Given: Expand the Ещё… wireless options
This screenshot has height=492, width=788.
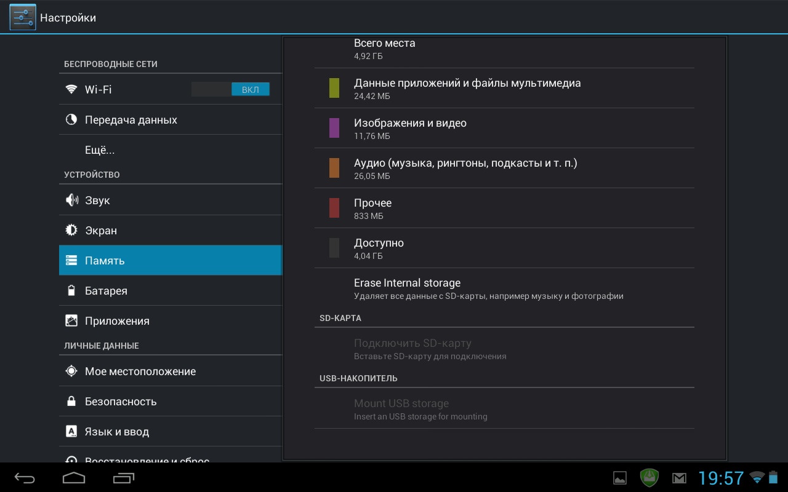Looking at the screenshot, I should (100, 150).
